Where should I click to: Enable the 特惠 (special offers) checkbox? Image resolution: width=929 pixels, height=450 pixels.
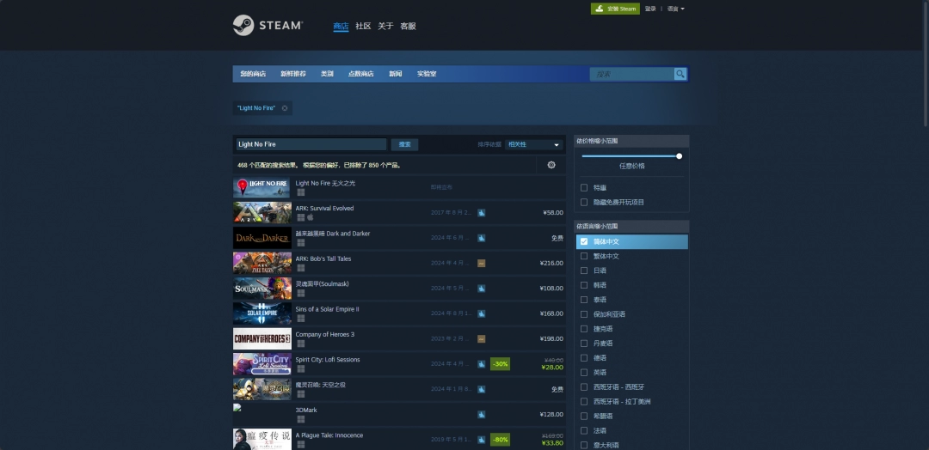[585, 187]
